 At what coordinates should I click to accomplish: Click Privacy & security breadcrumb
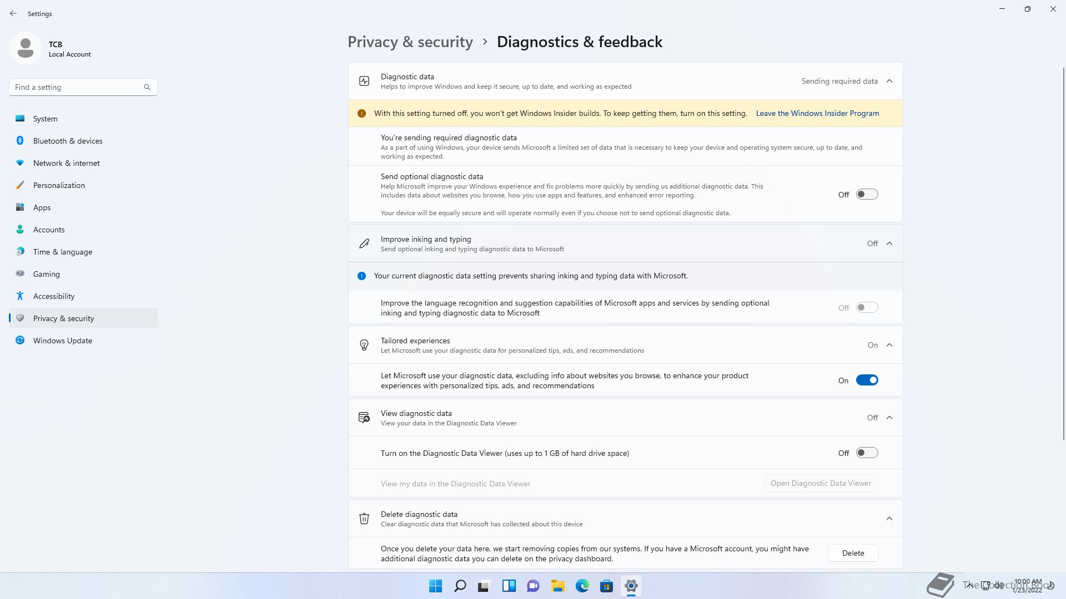410,42
